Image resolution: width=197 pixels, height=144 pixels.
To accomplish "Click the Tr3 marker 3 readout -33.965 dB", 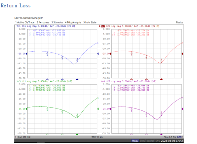I will (x=47, y=90).
